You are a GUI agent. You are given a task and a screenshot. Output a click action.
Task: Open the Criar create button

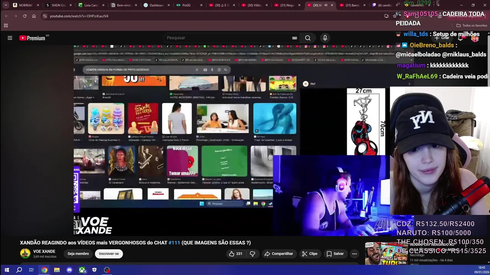coord(442,38)
